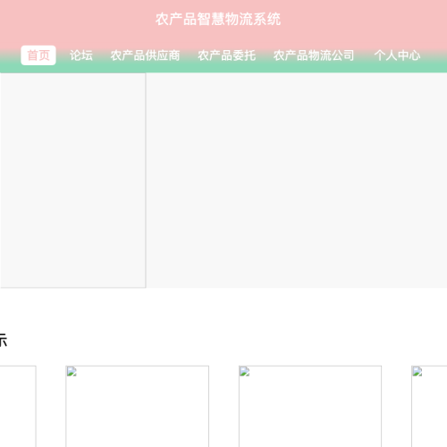Go to 个人中心 in the navigation
Screen dimensions: 447x447
(397, 55)
